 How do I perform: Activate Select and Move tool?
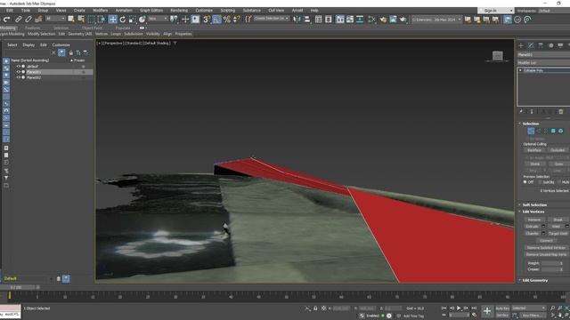113,20
